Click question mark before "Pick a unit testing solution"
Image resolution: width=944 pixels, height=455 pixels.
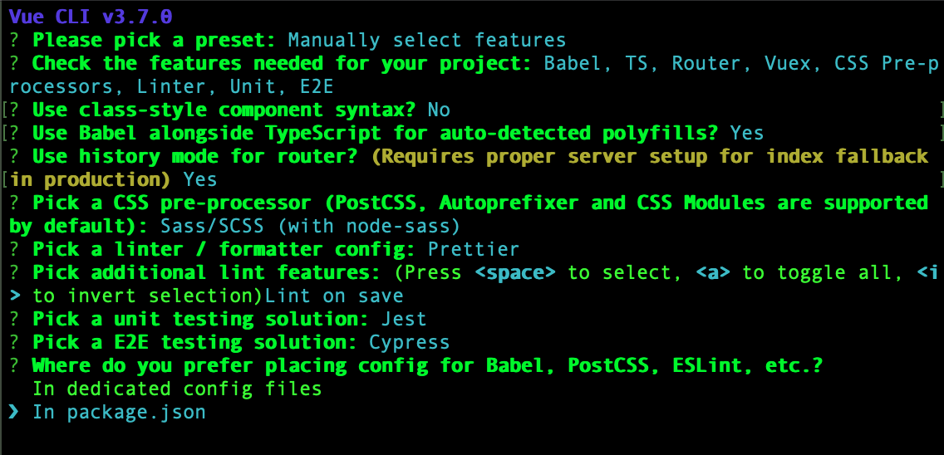click(x=15, y=319)
